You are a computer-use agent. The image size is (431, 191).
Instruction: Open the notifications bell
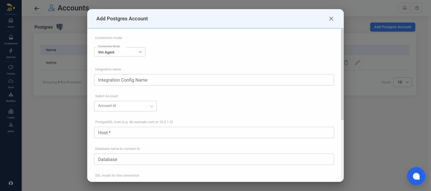point(405,8)
